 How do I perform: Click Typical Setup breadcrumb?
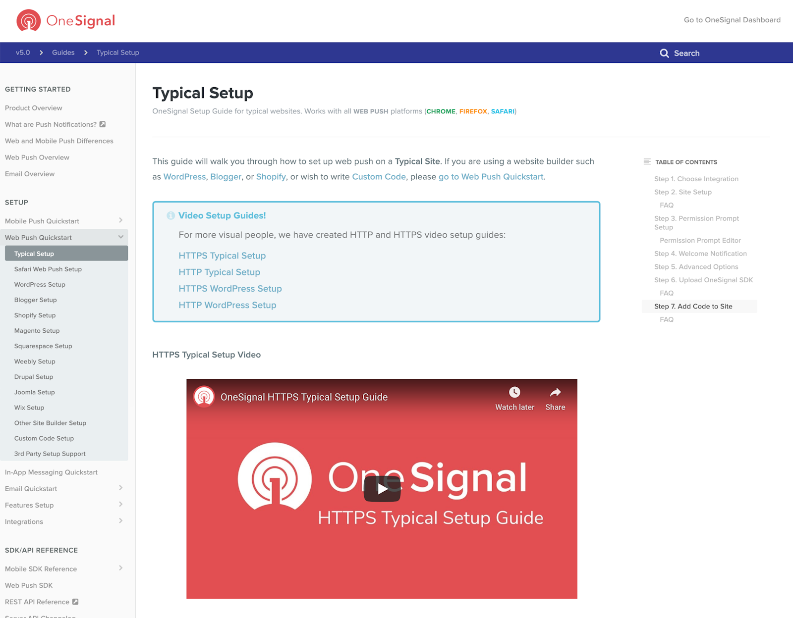[x=118, y=52]
